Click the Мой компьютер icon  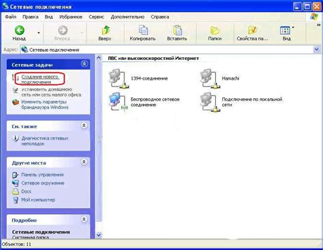(15, 200)
